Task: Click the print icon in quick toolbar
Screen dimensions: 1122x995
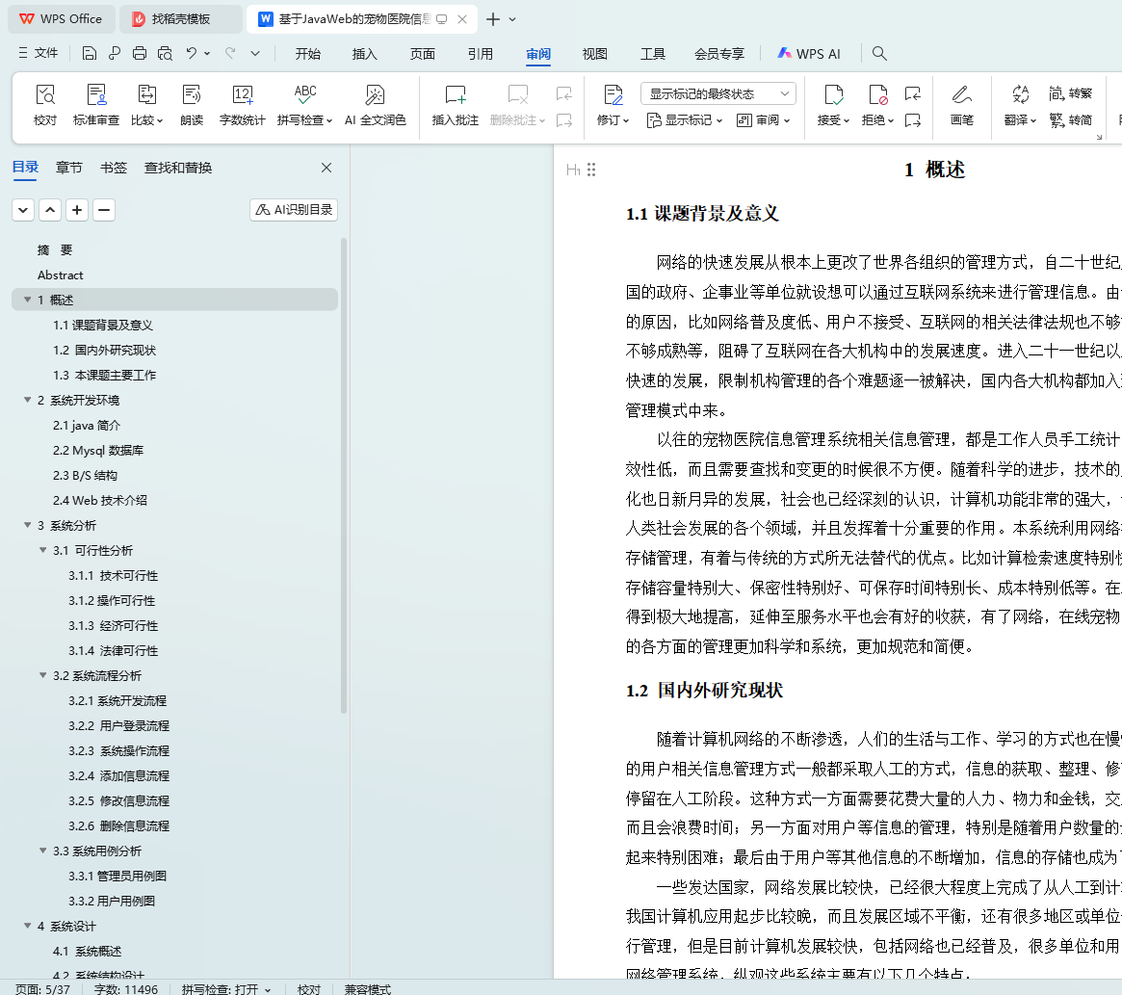Action: coord(140,53)
